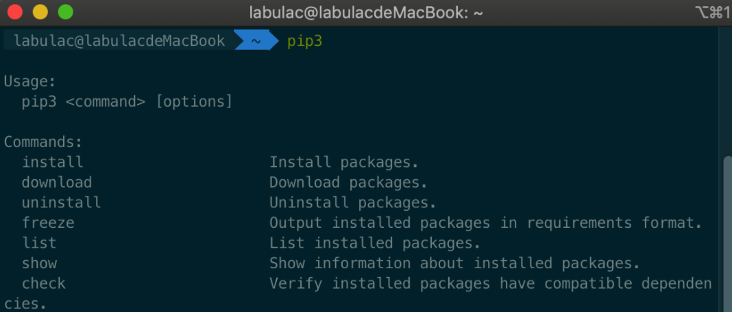Click the check command name
The height and width of the screenshot is (312, 732).
point(43,283)
